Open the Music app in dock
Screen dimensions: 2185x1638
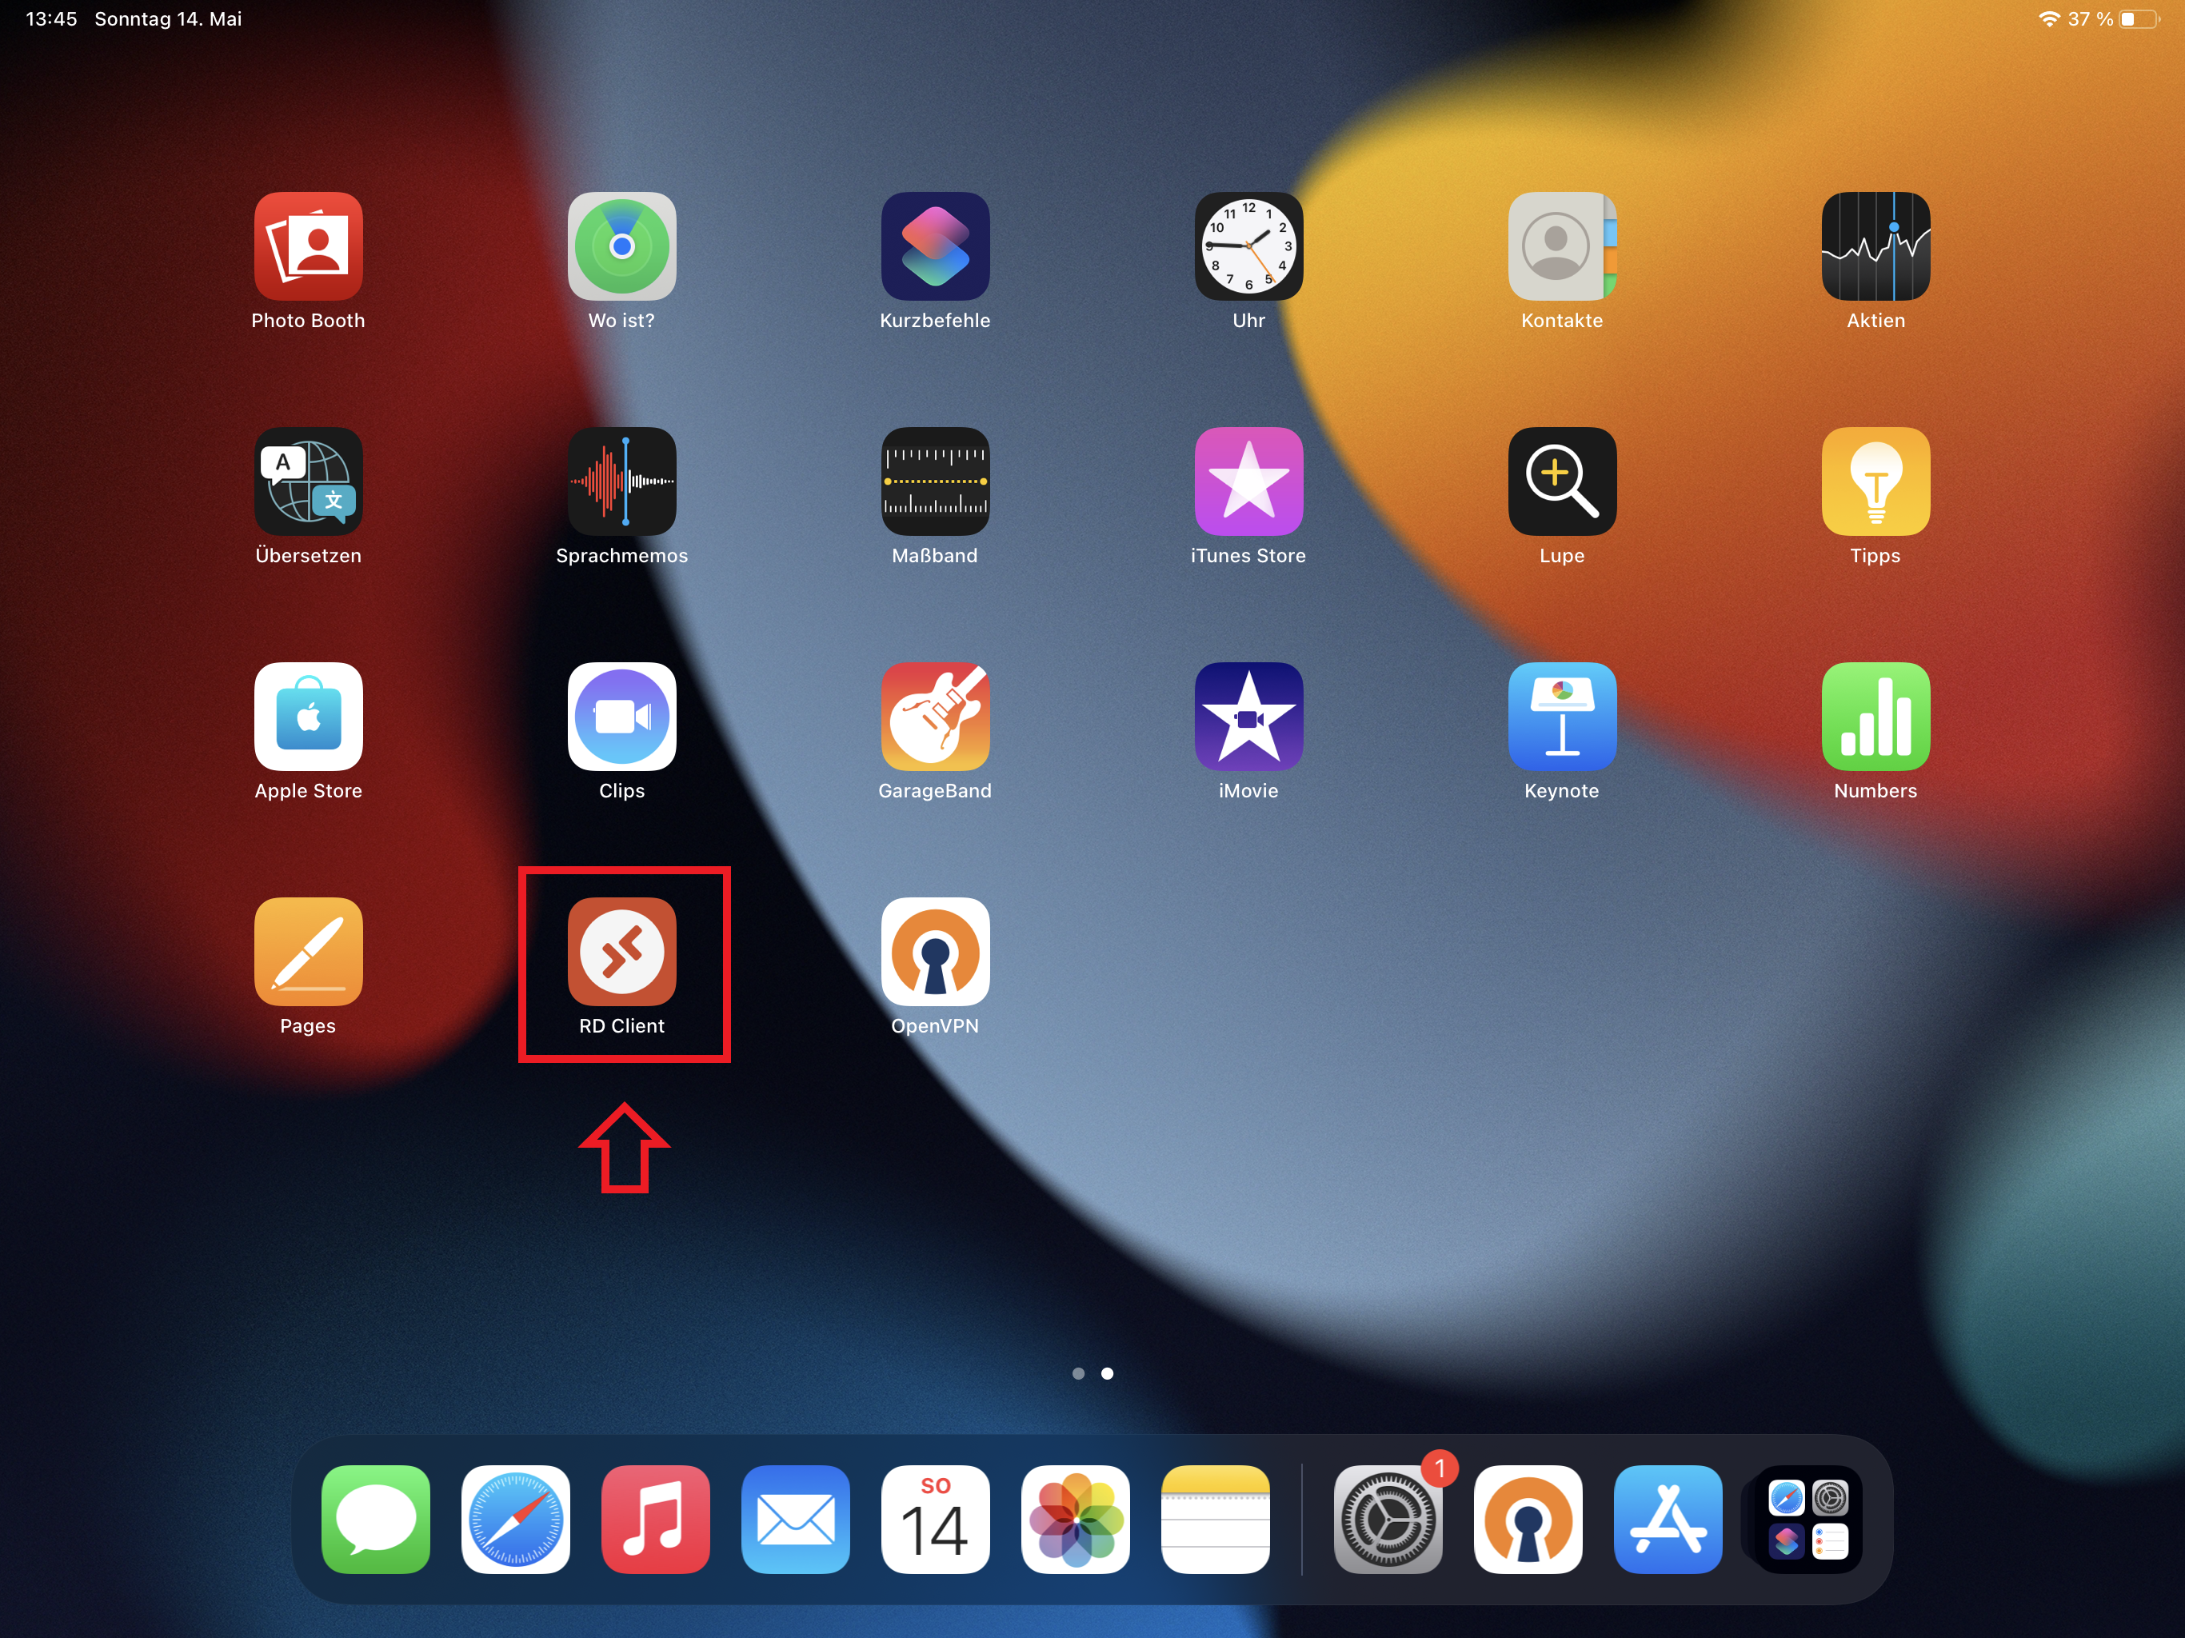point(656,1520)
